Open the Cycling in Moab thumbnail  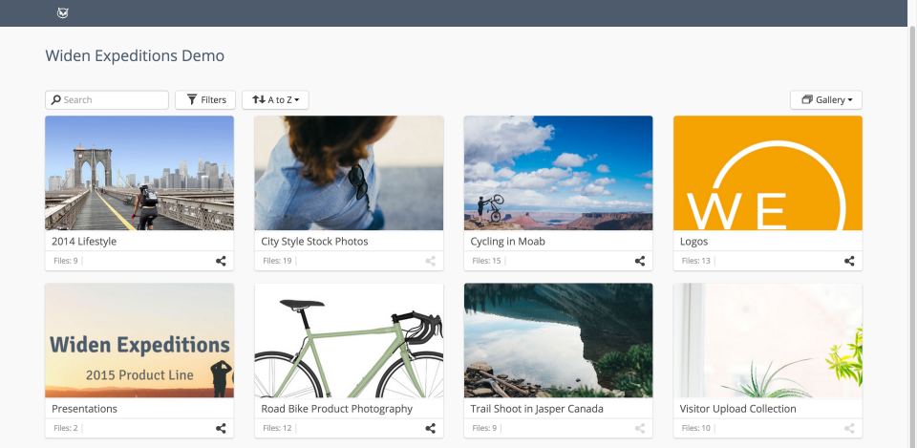558,173
